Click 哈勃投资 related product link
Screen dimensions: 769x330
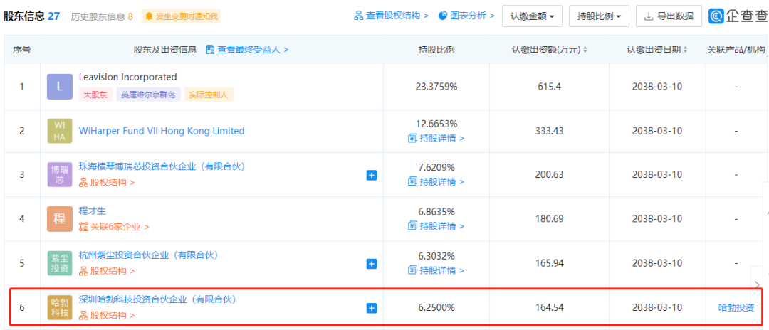click(x=736, y=308)
